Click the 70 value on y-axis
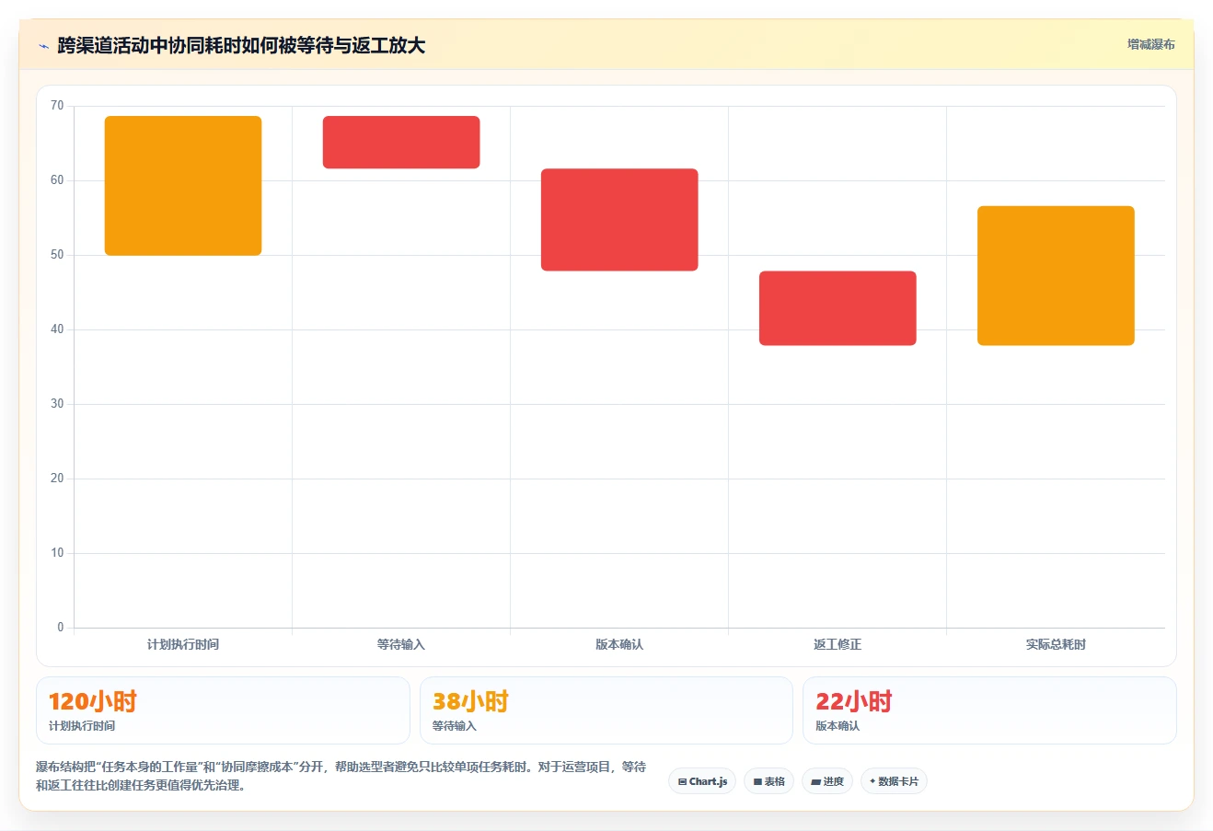 point(57,106)
